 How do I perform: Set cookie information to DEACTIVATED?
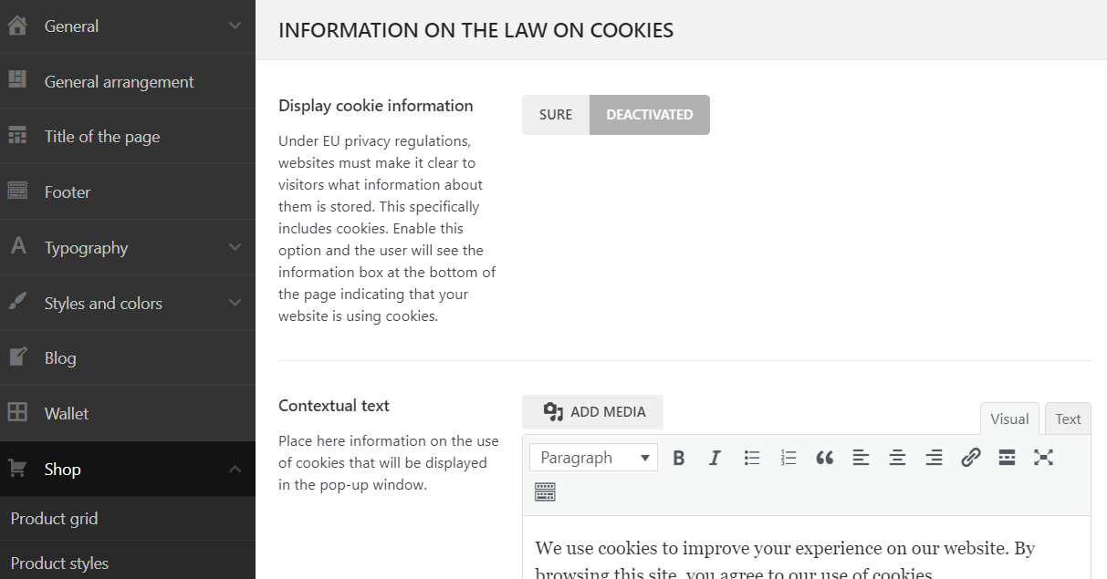pos(649,115)
